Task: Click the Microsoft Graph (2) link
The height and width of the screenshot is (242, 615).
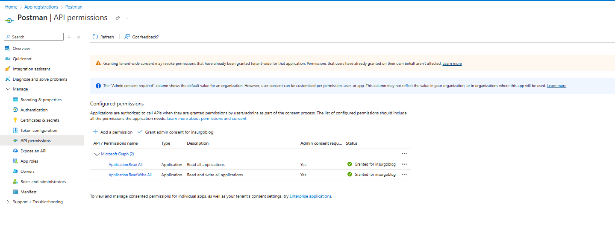Action: tap(118, 154)
